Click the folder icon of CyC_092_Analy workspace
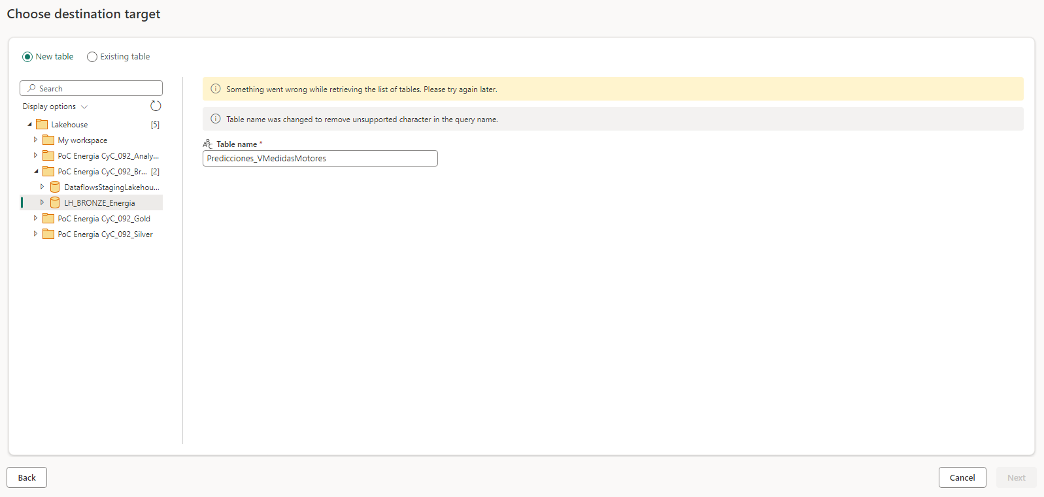1044x497 pixels. tap(48, 155)
